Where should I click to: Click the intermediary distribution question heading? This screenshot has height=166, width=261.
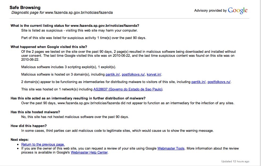point(78,98)
